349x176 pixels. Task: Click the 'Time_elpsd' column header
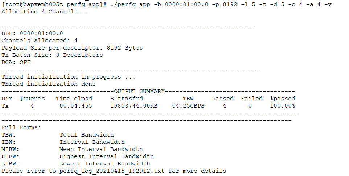74,99
